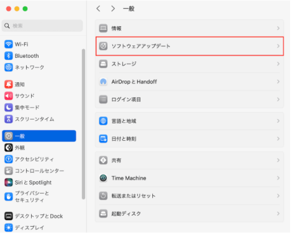Click the 共有 sharing icon
The width and height of the screenshot is (292, 233).
(x=103, y=160)
